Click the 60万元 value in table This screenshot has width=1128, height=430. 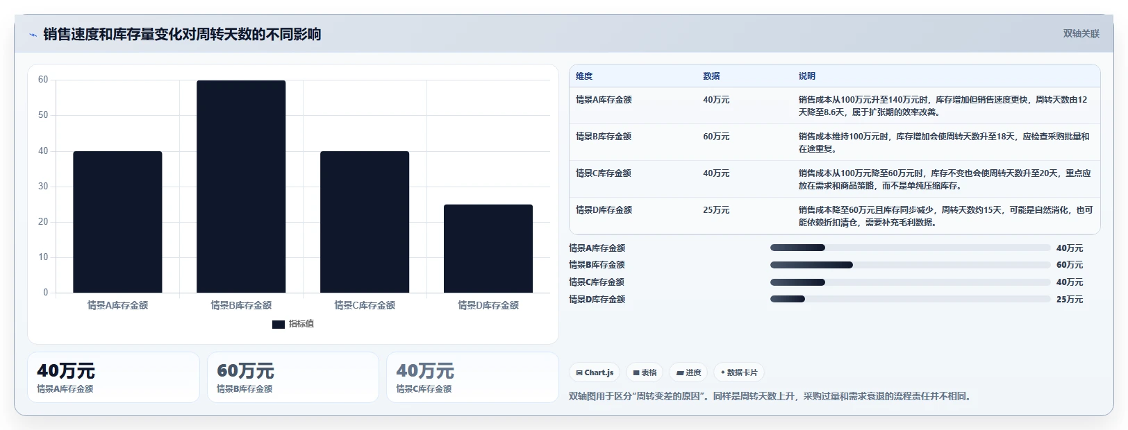click(x=716, y=137)
